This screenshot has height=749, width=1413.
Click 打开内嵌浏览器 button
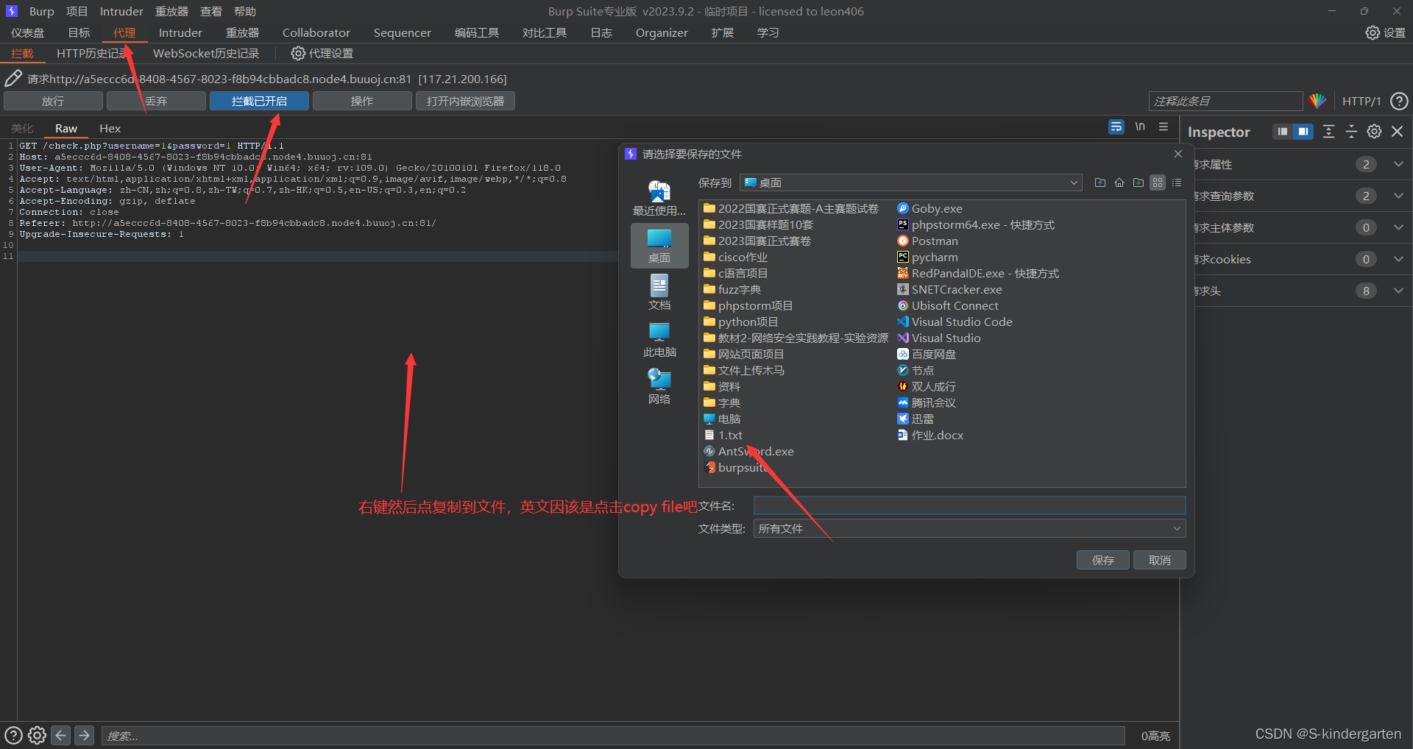(465, 101)
